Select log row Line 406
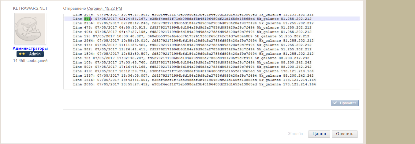415x144 pixels. point(193,32)
